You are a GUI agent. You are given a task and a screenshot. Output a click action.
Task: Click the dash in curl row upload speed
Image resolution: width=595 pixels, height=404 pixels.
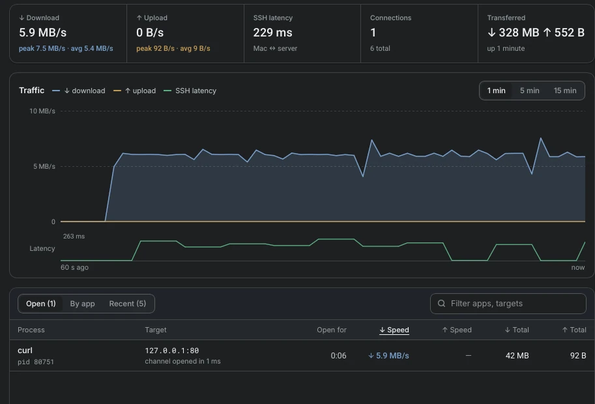[469, 356]
